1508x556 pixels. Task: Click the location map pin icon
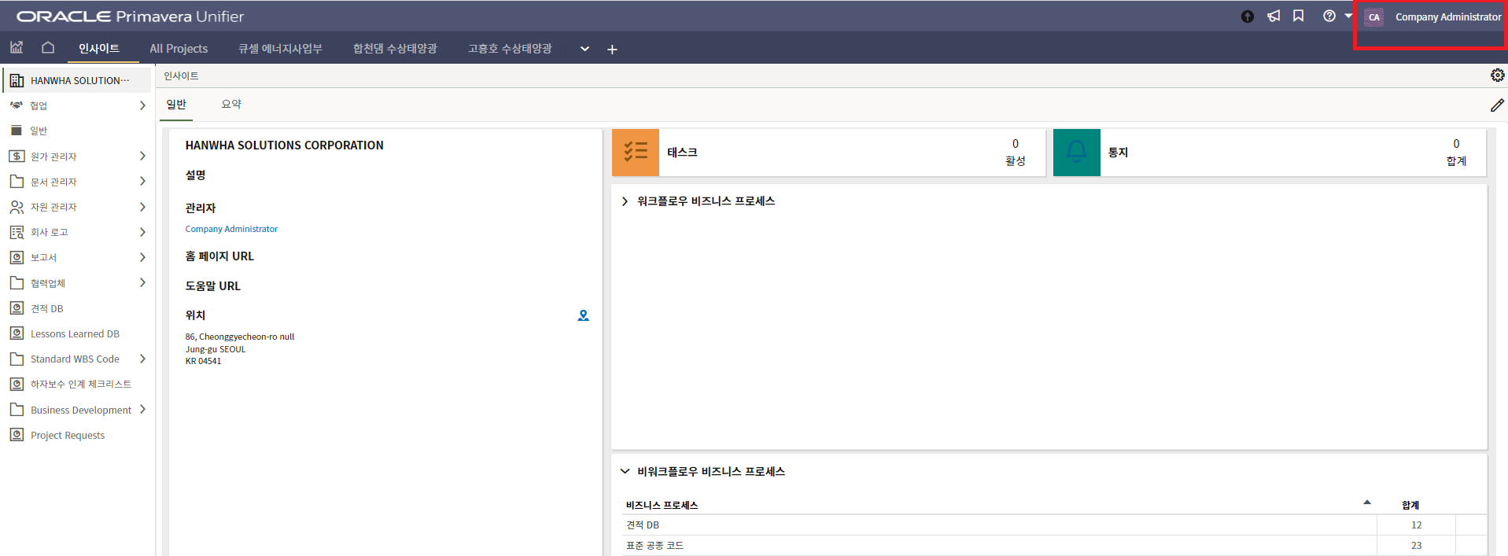583,315
